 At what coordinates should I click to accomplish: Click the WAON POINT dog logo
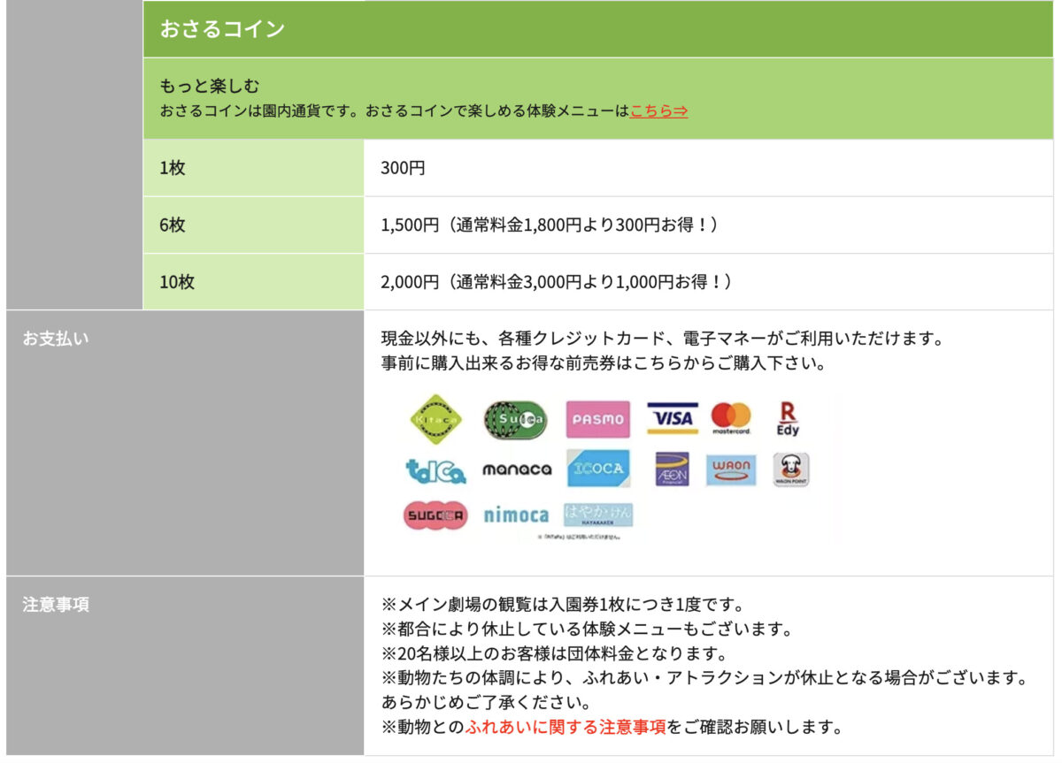tap(790, 469)
